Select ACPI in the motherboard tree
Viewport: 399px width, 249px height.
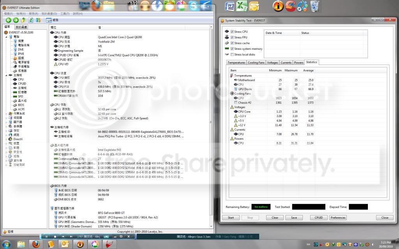(x=21, y=109)
